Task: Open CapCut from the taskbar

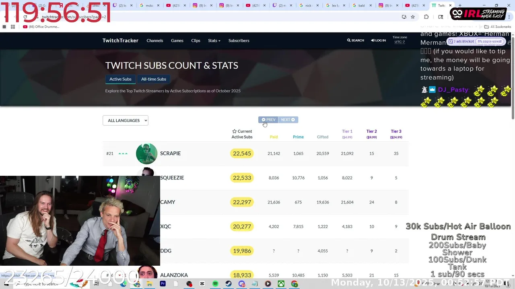Action: point(202,284)
